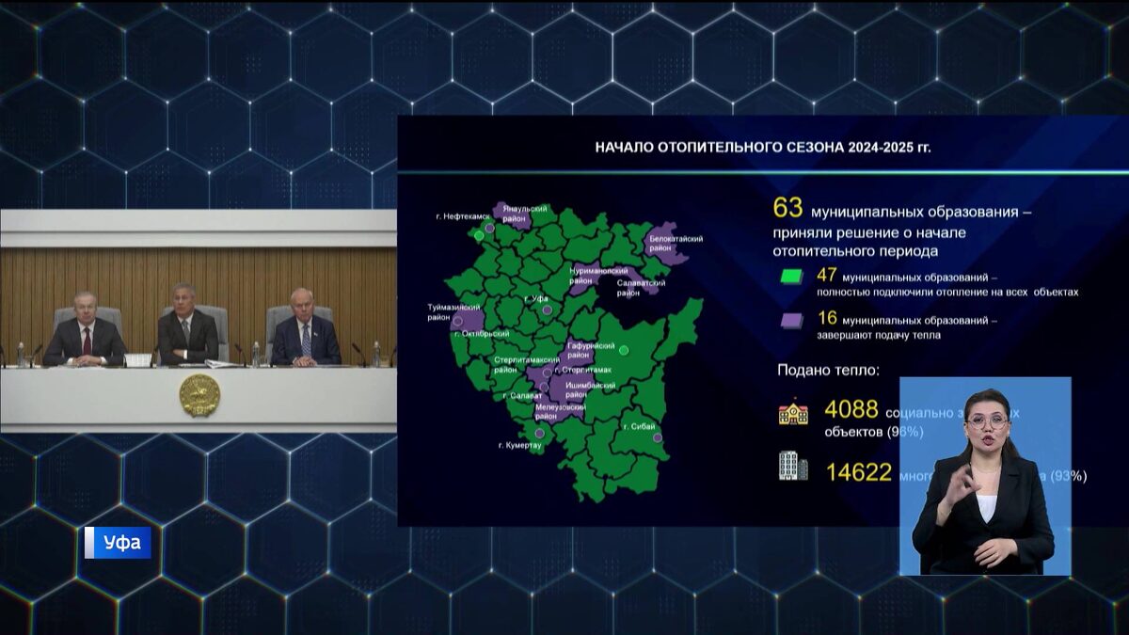Viewport: 1129px width, 635px height.
Task: Click the apartment block icon beside 14622
Action: point(793,466)
